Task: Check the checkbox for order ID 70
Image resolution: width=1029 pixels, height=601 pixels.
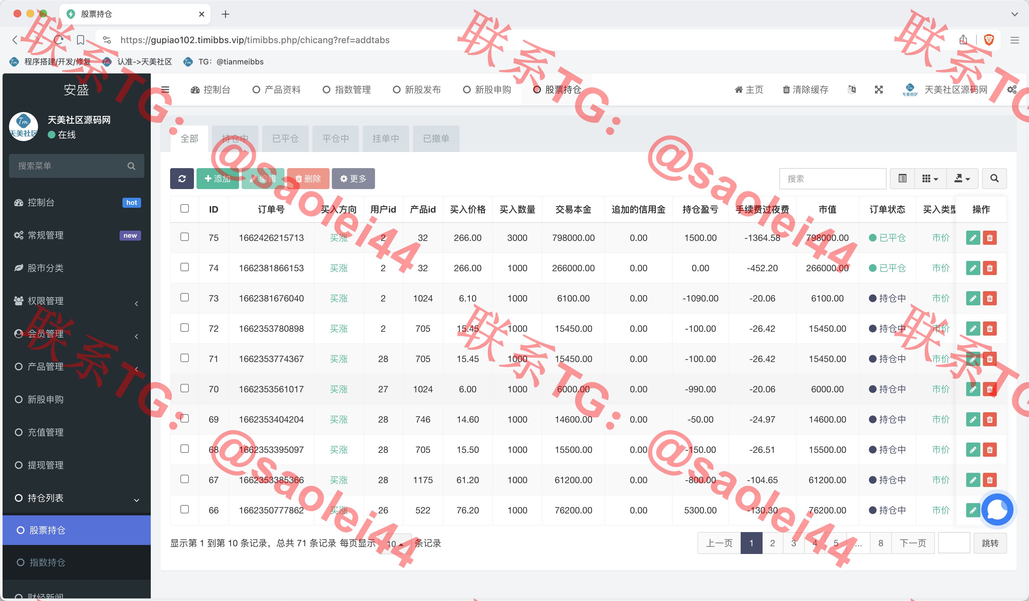Action: point(185,388)
